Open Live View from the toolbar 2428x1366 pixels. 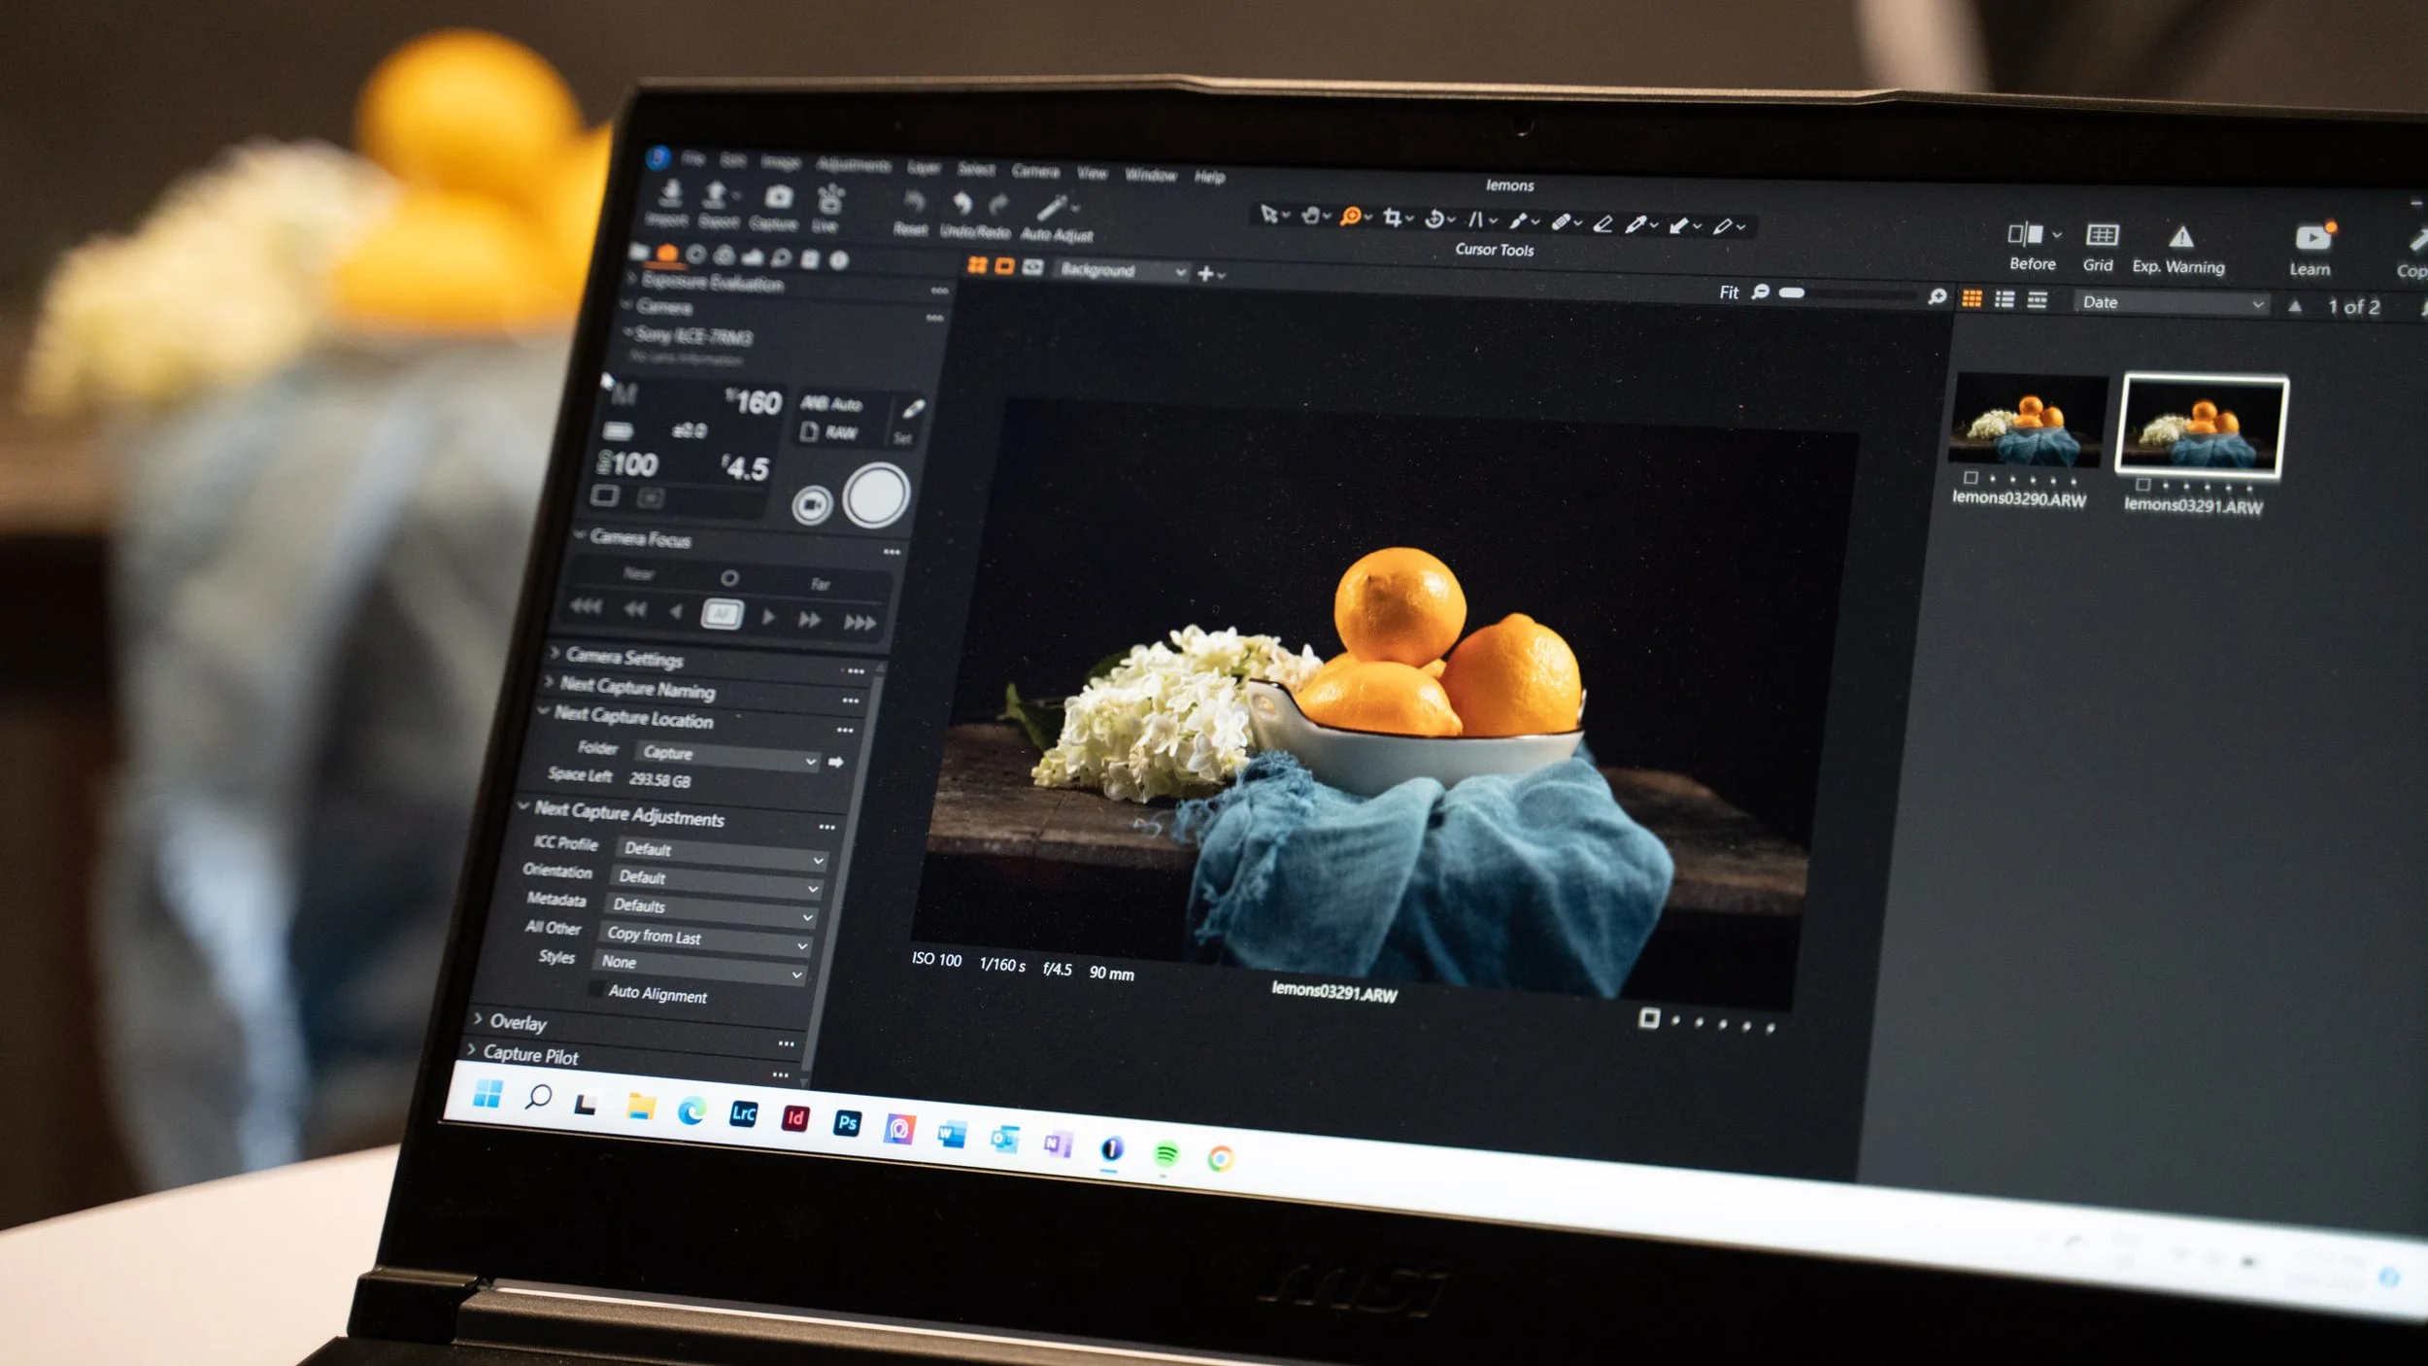[x=829, y=201]
